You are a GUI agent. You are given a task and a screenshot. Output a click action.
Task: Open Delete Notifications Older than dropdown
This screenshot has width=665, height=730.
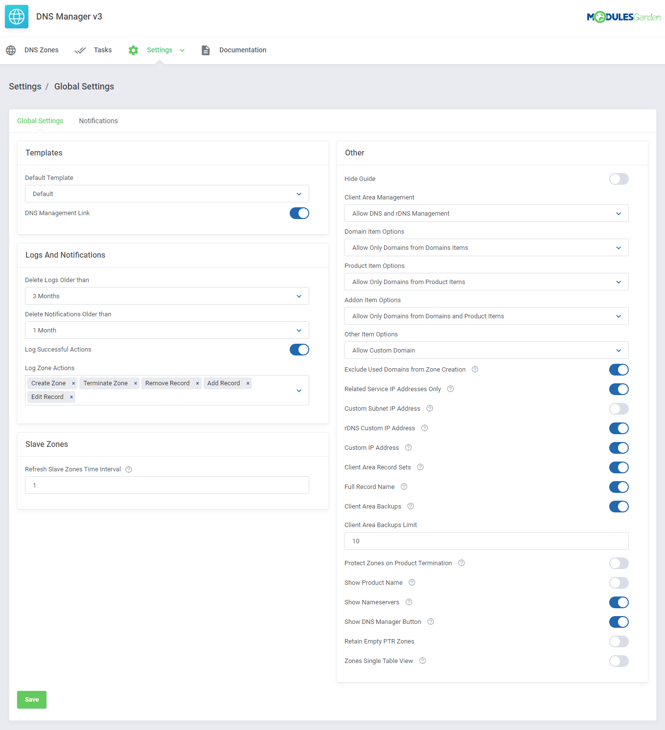[167, 330]
